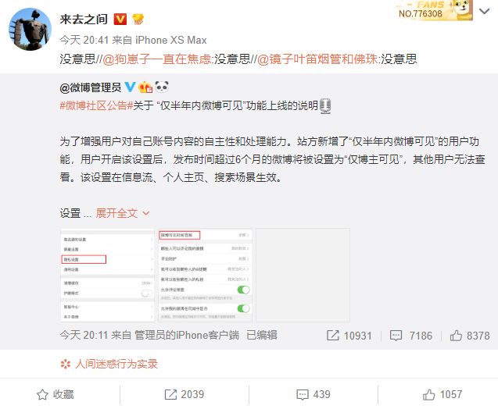498x409 pixels.
Task: Open the blank third image thumbnail
Action: tap(303, 275)
